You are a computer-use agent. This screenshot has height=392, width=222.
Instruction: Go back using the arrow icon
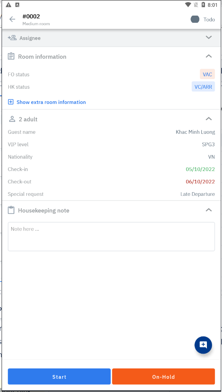[12, 19]
